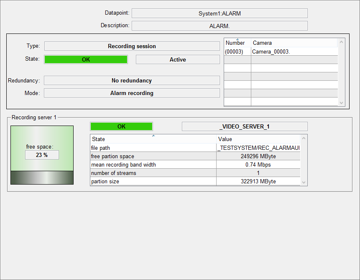Image resolution: width=360 pixels, height=280 pixels.
Task: Select the file path row
Action: click(x=153, y=148)
